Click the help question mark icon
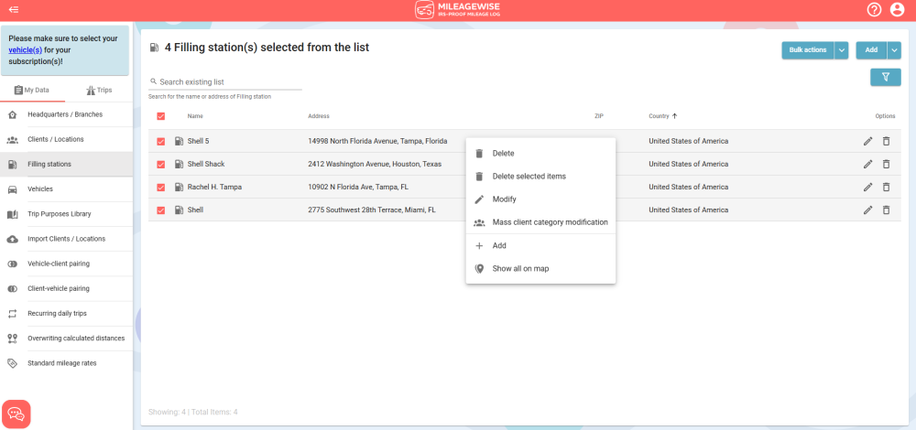 [874, 10]
